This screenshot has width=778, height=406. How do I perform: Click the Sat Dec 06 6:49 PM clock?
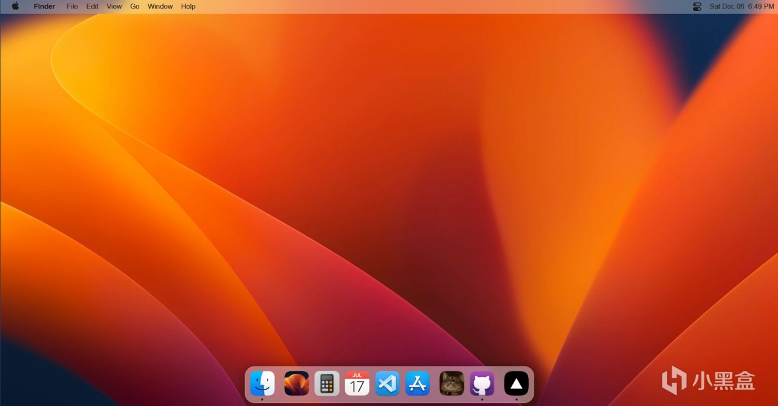[x=742, y=6]
